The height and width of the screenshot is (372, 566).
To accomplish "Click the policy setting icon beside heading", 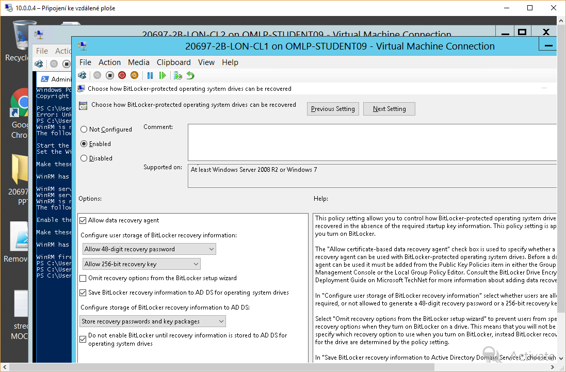I will tap(83, 105).
